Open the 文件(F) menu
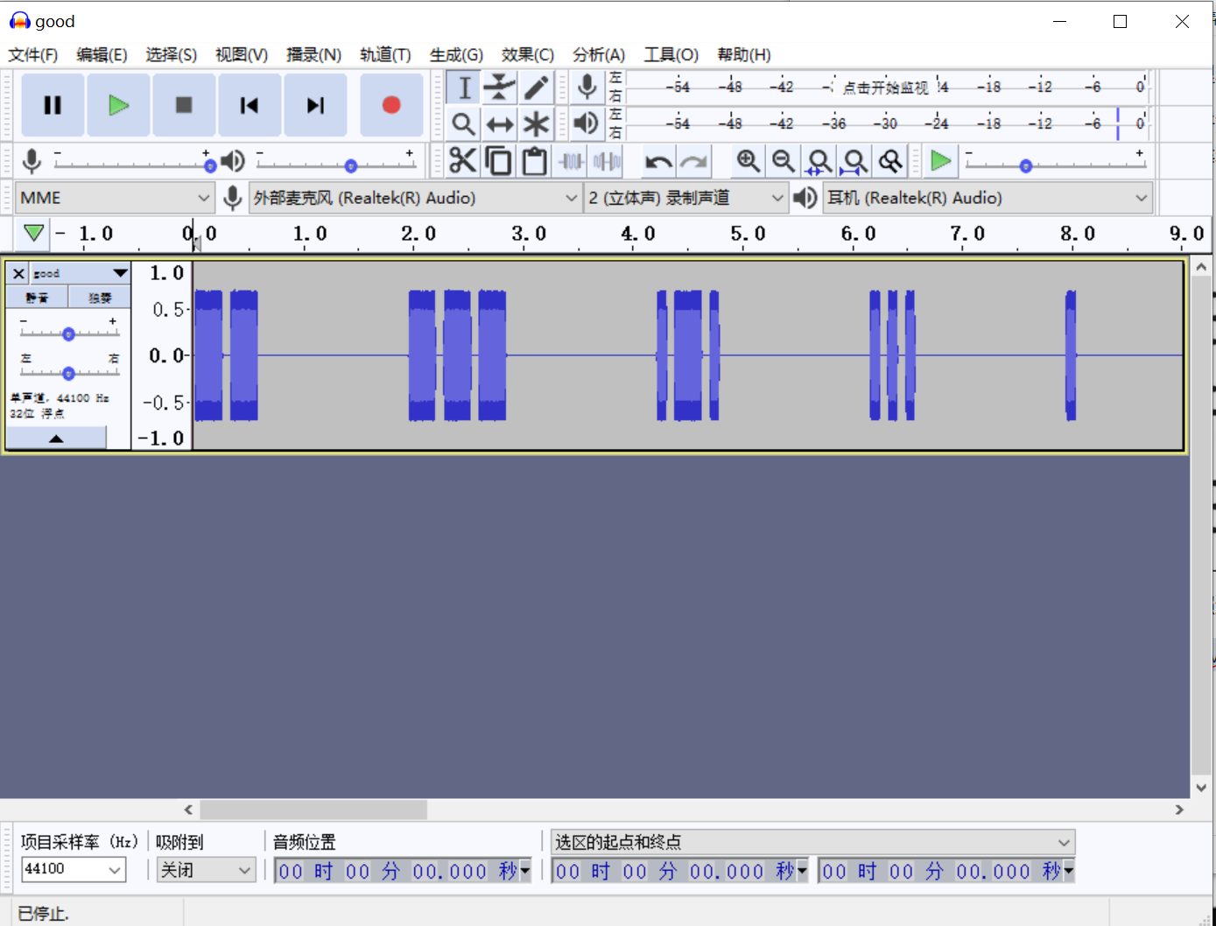 (33, 54)
